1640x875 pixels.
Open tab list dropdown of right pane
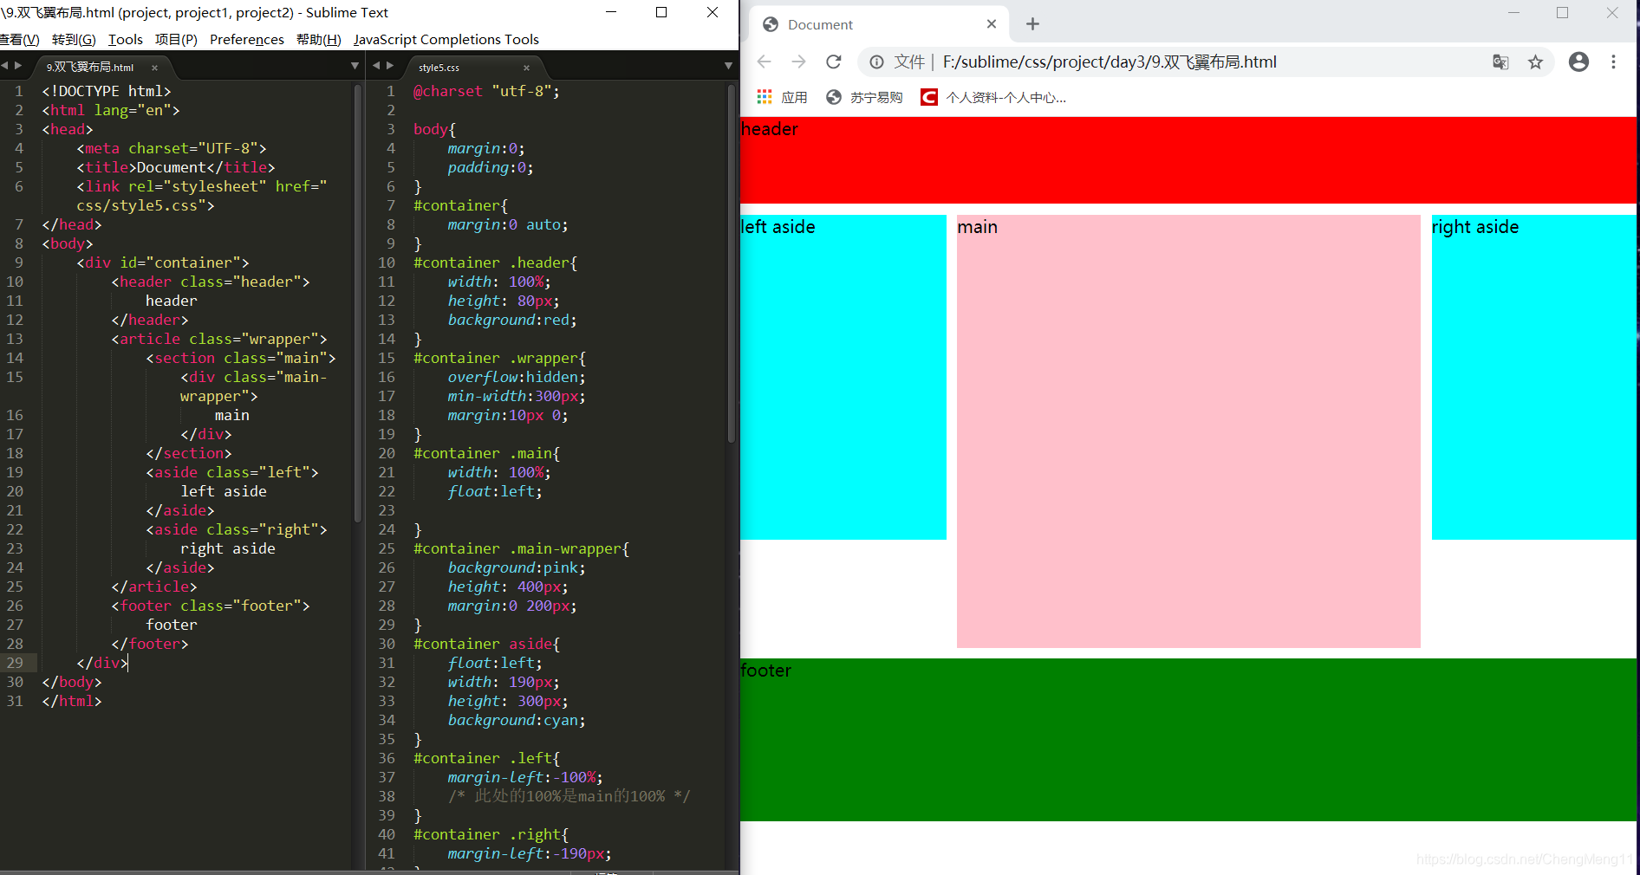click(x=728, y=66)
